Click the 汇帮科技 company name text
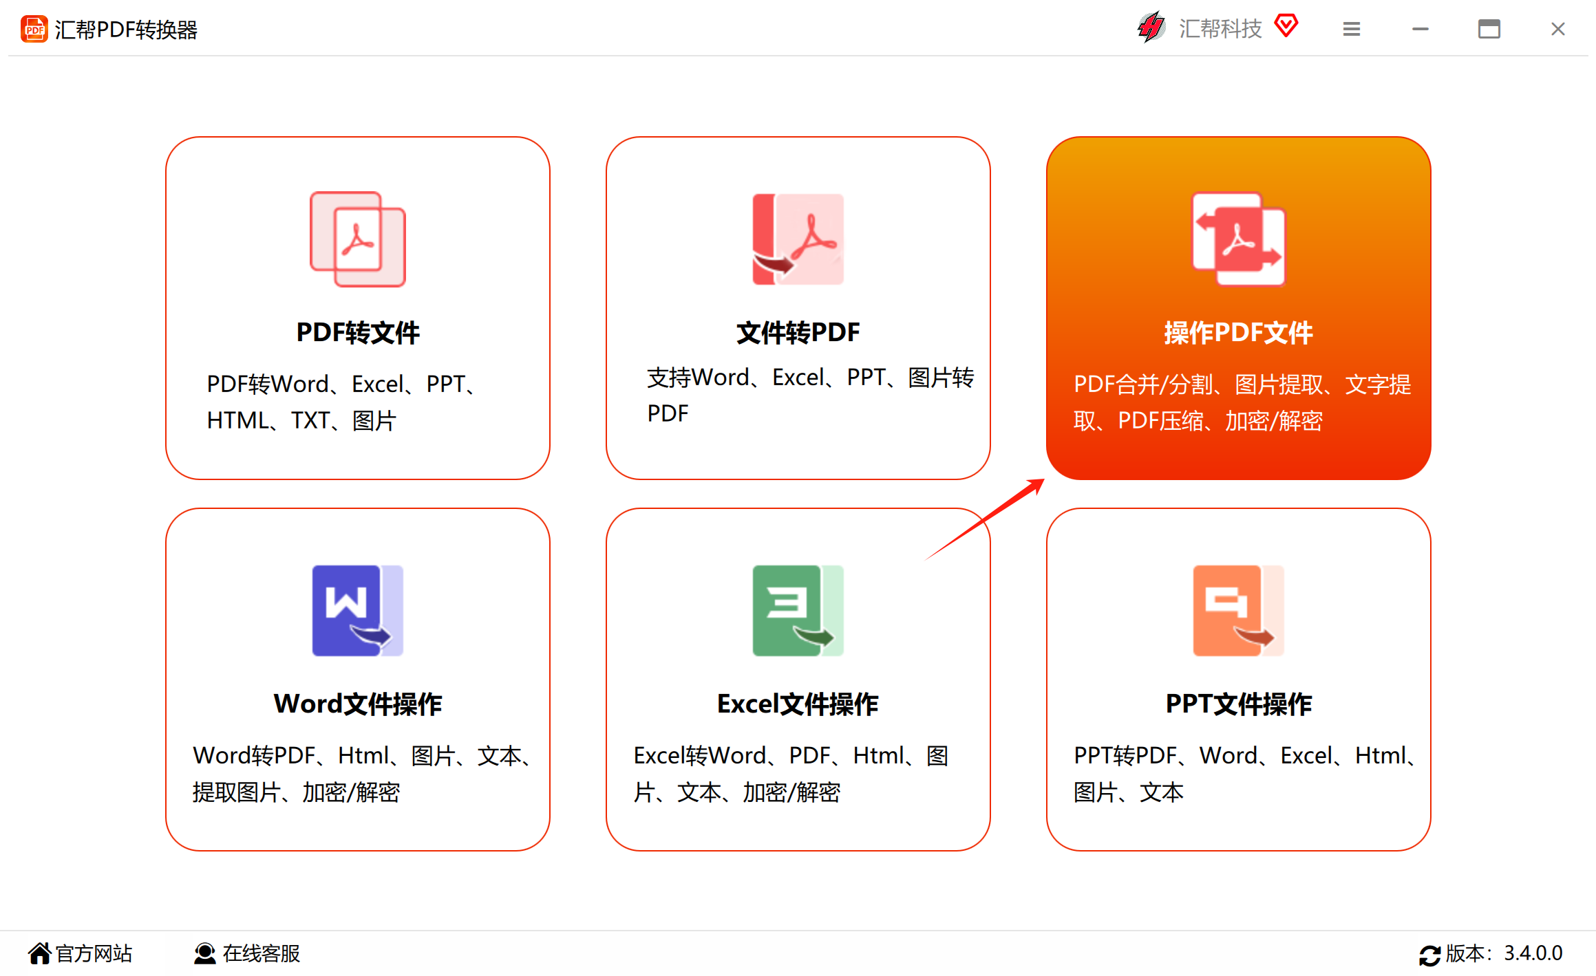The image size is (1596, 976). (x=1220, y=29)
